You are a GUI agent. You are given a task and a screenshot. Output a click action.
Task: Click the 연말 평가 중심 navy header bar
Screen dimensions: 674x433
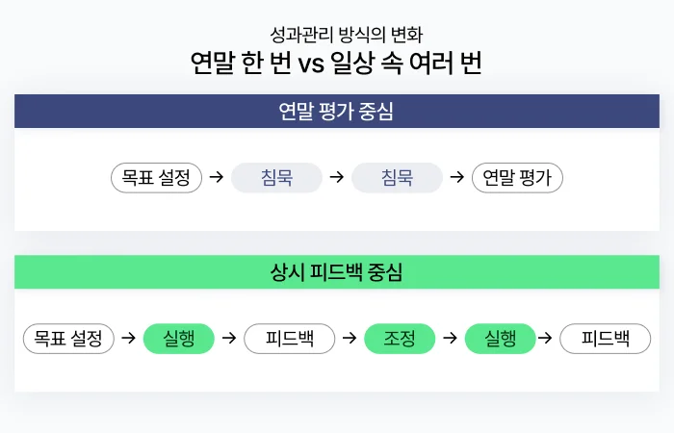337,112
